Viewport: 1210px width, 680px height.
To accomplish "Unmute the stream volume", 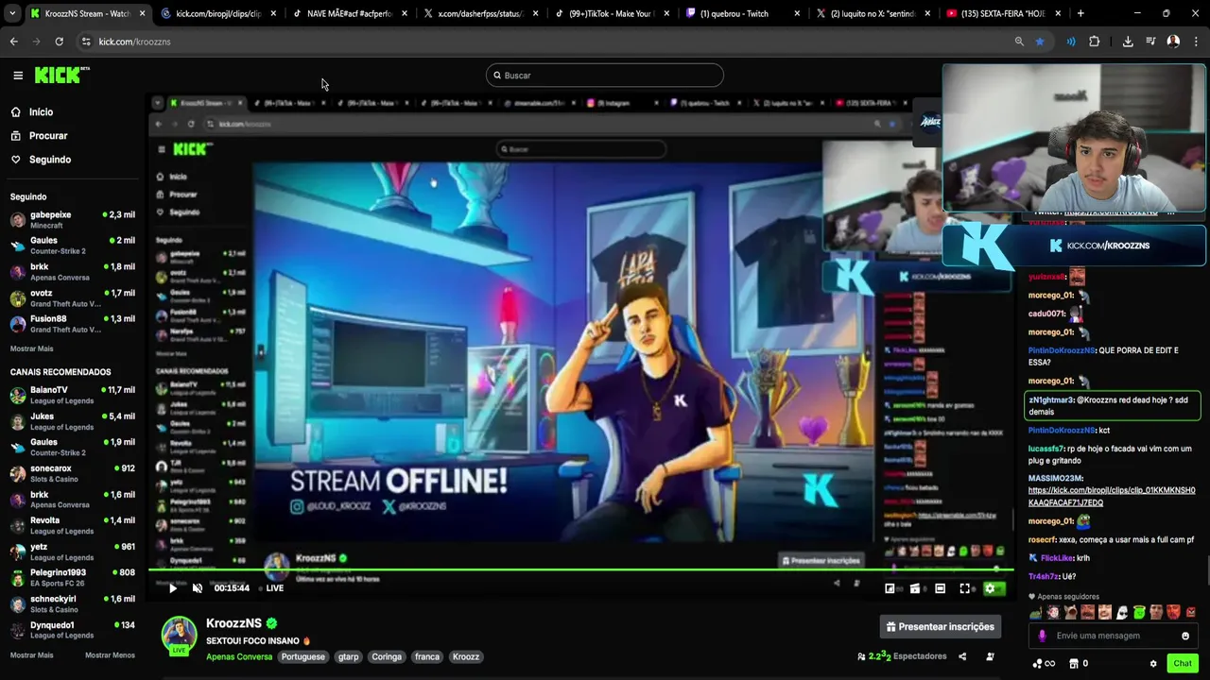I will pyautogui.click(x=198, y=588).
